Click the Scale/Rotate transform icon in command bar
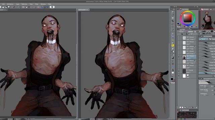This screenshot has height=120, width=215. tap(29, 7)
